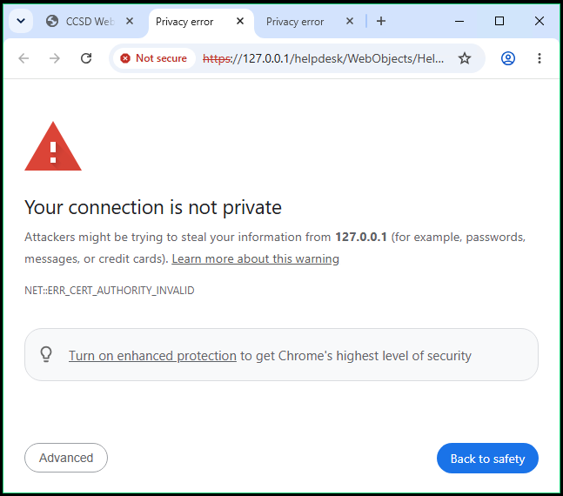Click the Back to safety button
The width and height of the screenshot is (563, 496).
[x=487, y=459]
